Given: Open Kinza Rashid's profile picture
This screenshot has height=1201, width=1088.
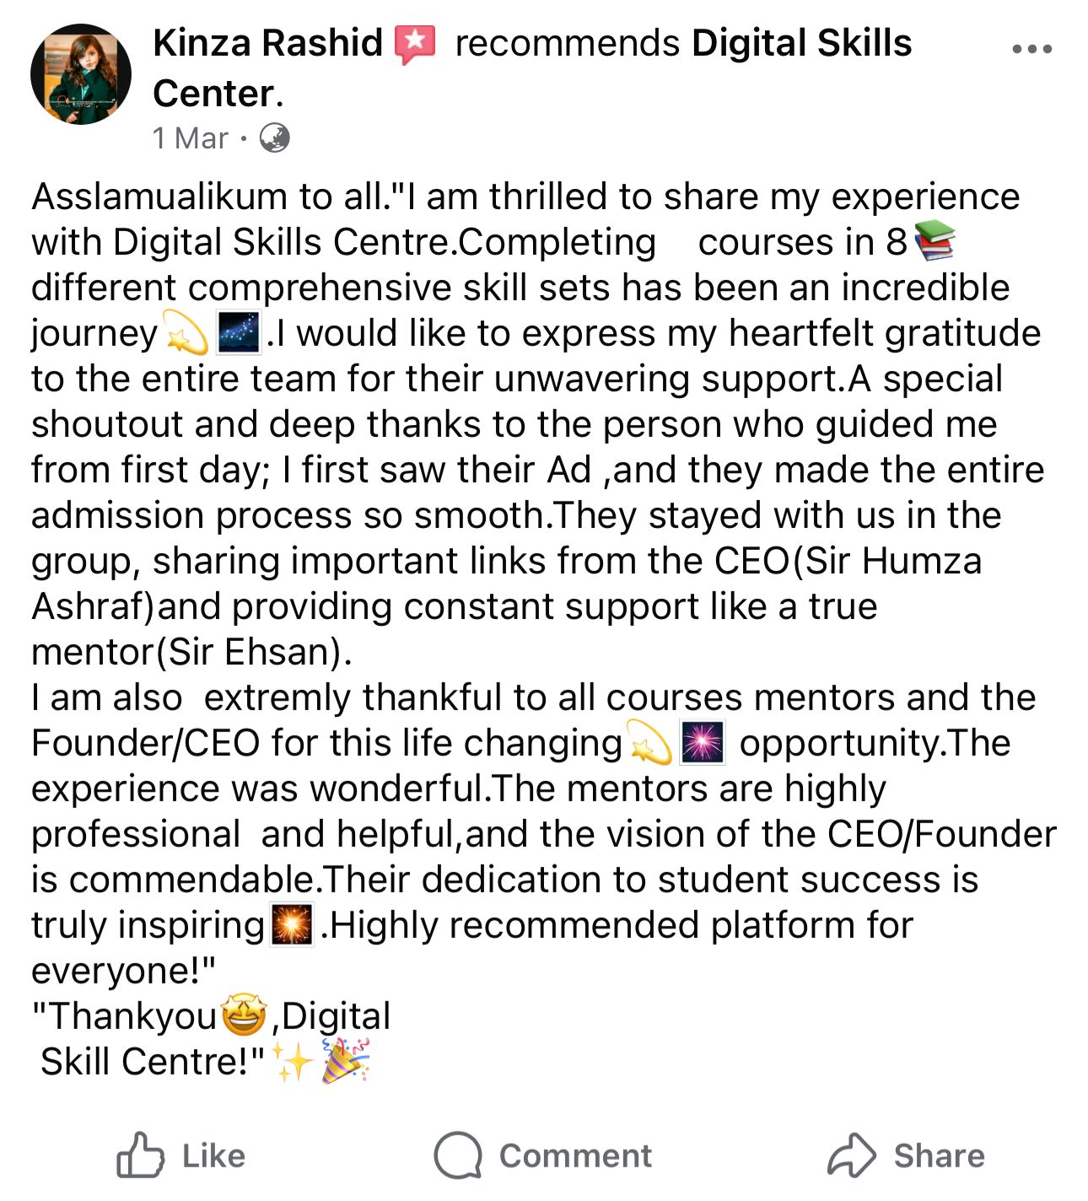Looking at the screenshot, I should (81, 74).
